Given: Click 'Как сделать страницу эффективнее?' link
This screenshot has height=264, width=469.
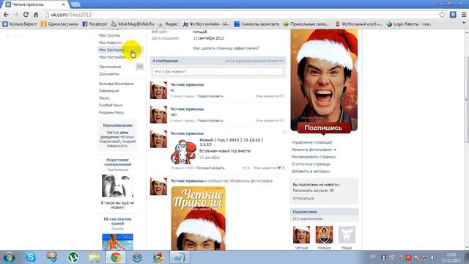Looking at the screenshot, I should click(x=226, y=48).
